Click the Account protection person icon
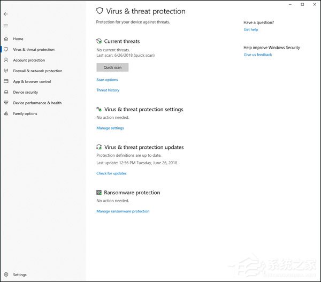 pyautogui.click(x=6, y=60)
